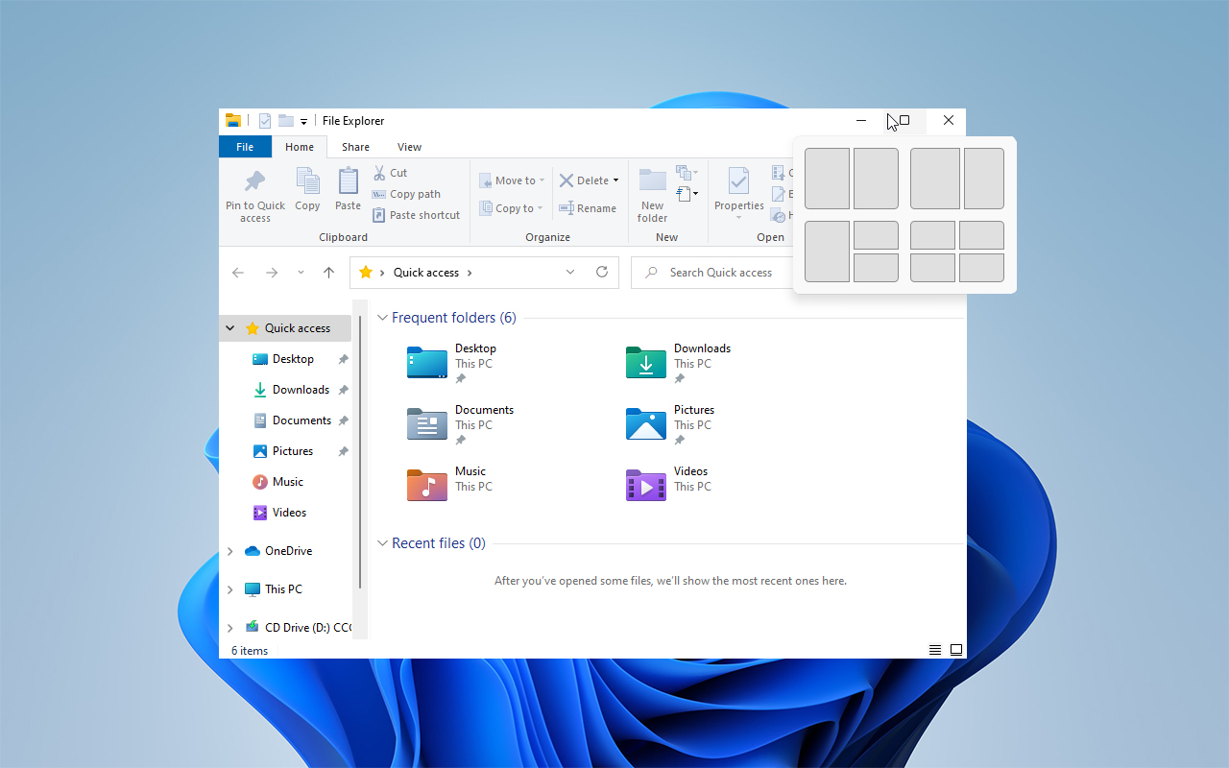The height and width of the screenshot is (768, 1229).
Task: Select This PC in the navigation pane
Action: tap(285, 589)
